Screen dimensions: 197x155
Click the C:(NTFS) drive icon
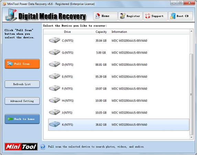click(55, 40)
